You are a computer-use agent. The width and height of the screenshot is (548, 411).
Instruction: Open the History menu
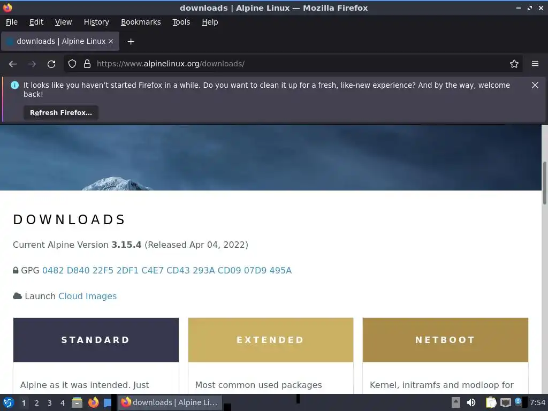point(96,22)
